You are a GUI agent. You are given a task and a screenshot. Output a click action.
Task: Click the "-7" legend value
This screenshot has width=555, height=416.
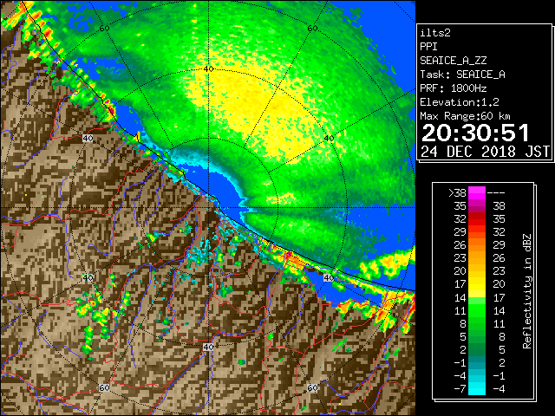coord(460,389)
